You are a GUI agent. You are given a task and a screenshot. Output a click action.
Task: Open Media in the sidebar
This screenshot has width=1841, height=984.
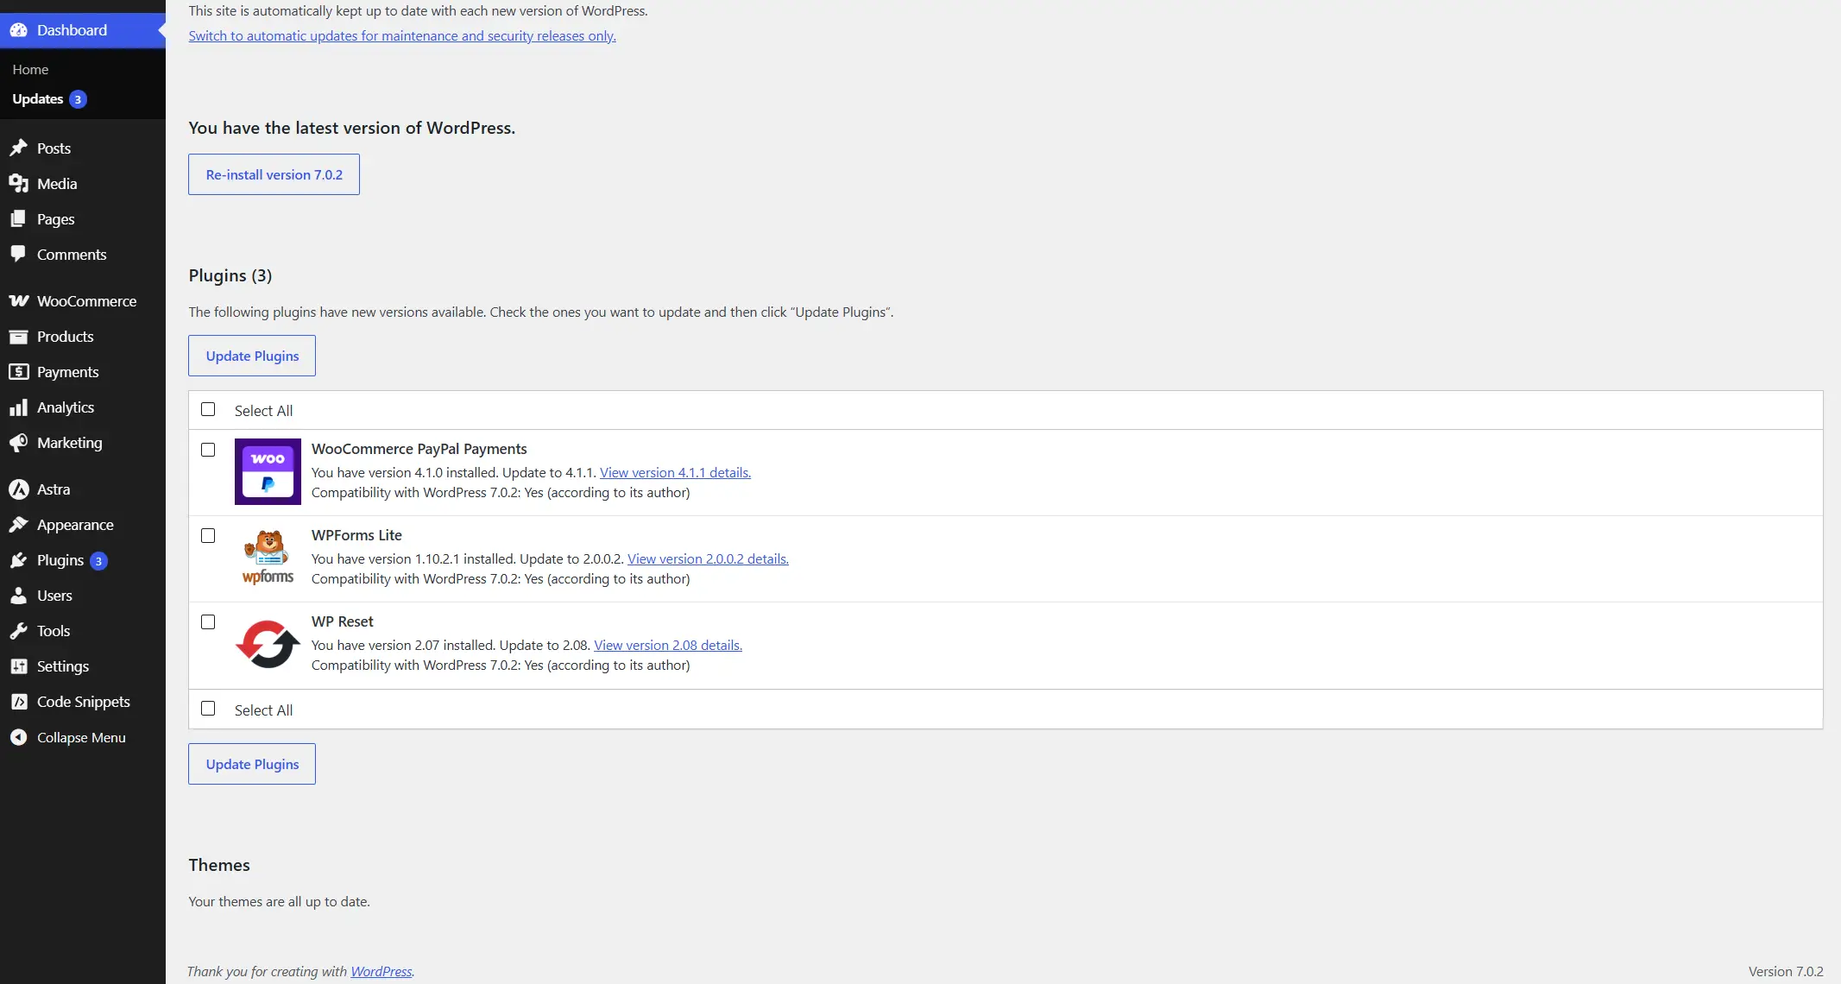pos(57,184)
